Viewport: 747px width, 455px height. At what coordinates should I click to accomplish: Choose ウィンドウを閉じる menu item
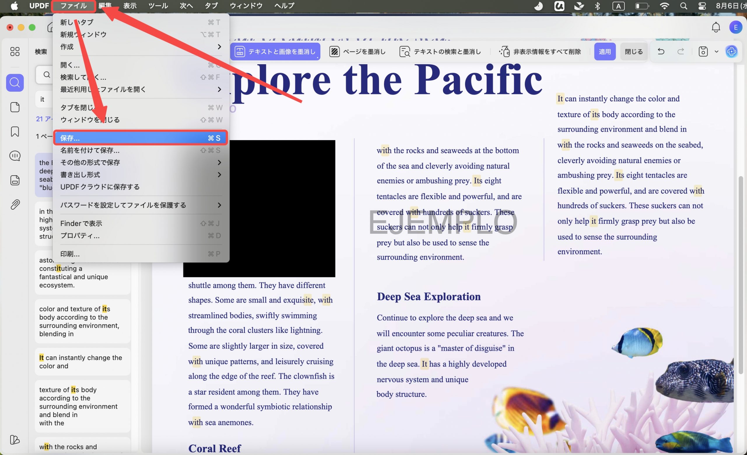coord(141,120)
